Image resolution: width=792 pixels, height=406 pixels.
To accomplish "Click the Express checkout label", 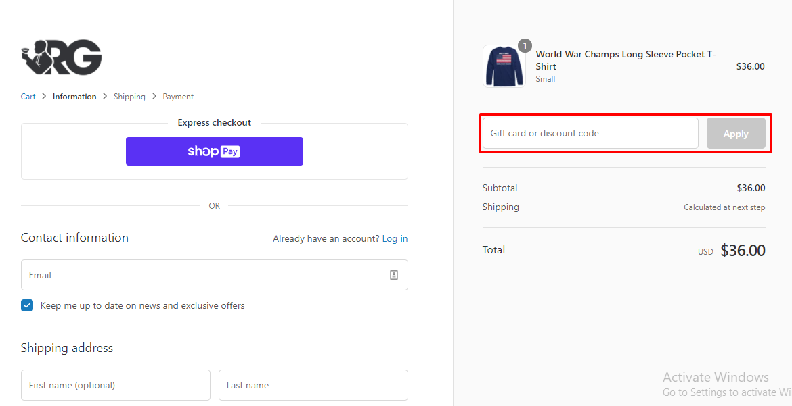I will (x=214, y=122).
